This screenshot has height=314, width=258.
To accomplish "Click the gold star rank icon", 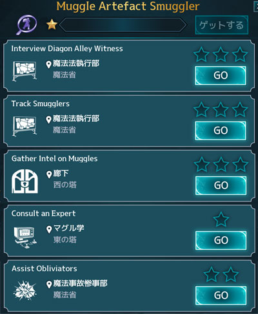I will (x=52, y=24).
